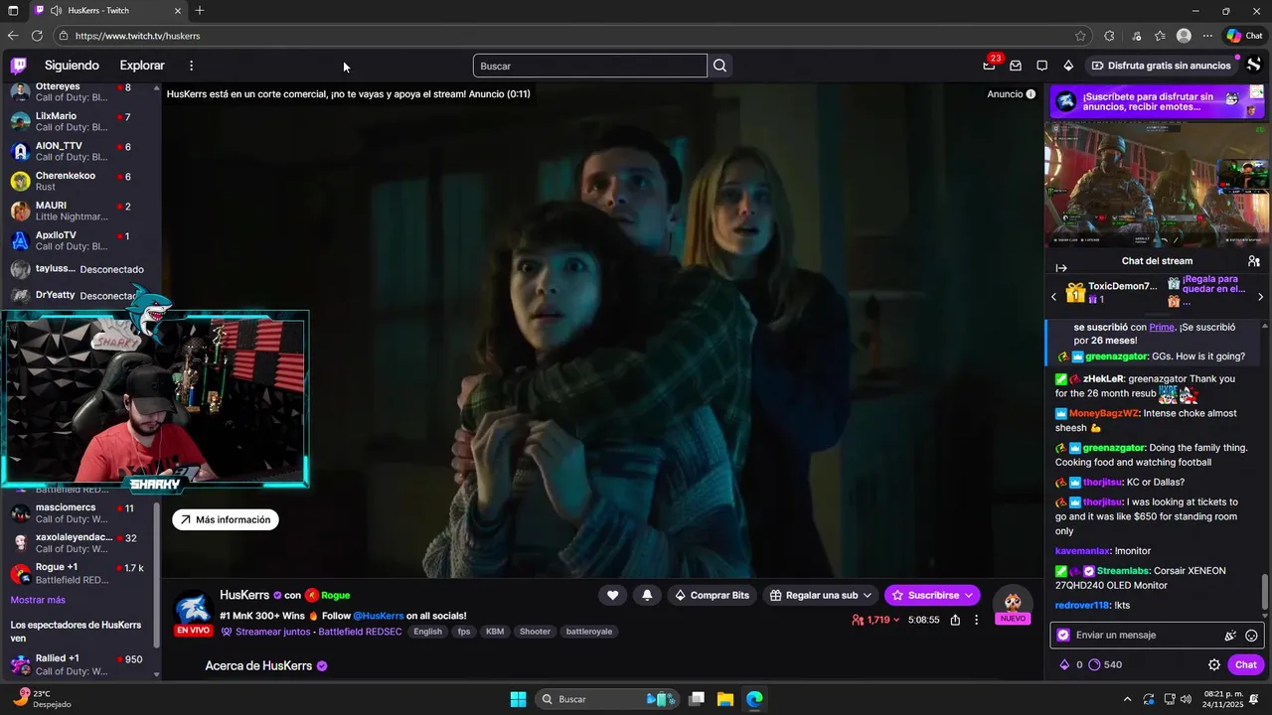Collapse the chat panel arrow icon
Viewport: 1272px width, 715px height.
1060,268
